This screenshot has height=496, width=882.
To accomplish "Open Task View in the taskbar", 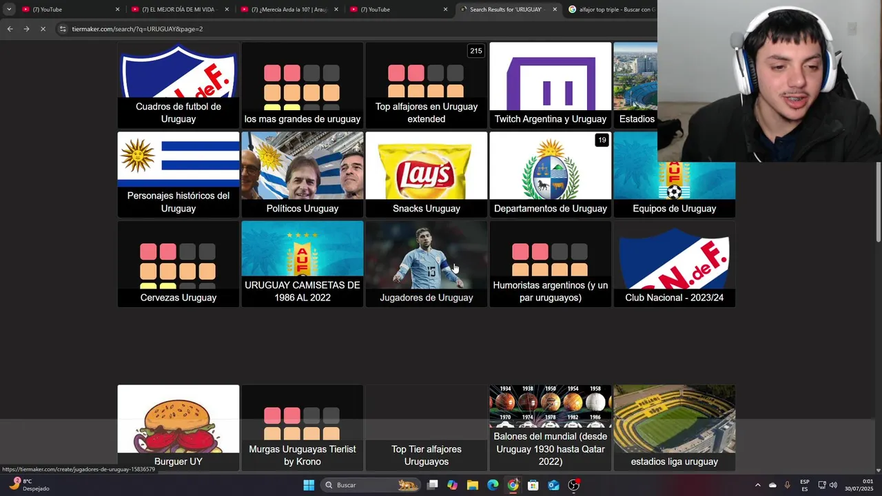I will click(432, 485).
